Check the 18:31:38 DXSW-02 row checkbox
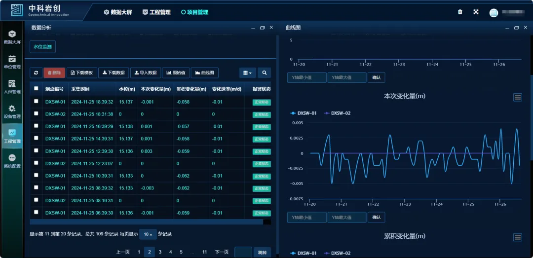Screen dimensions: 533x258 [36, 114]
